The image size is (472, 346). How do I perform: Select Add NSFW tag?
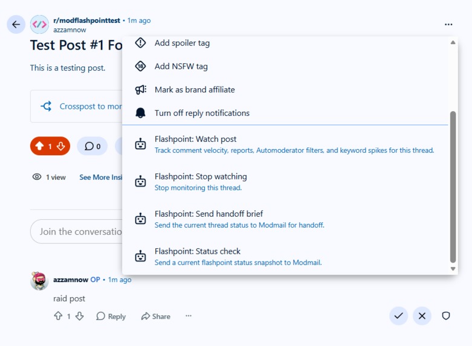[285, 66]
